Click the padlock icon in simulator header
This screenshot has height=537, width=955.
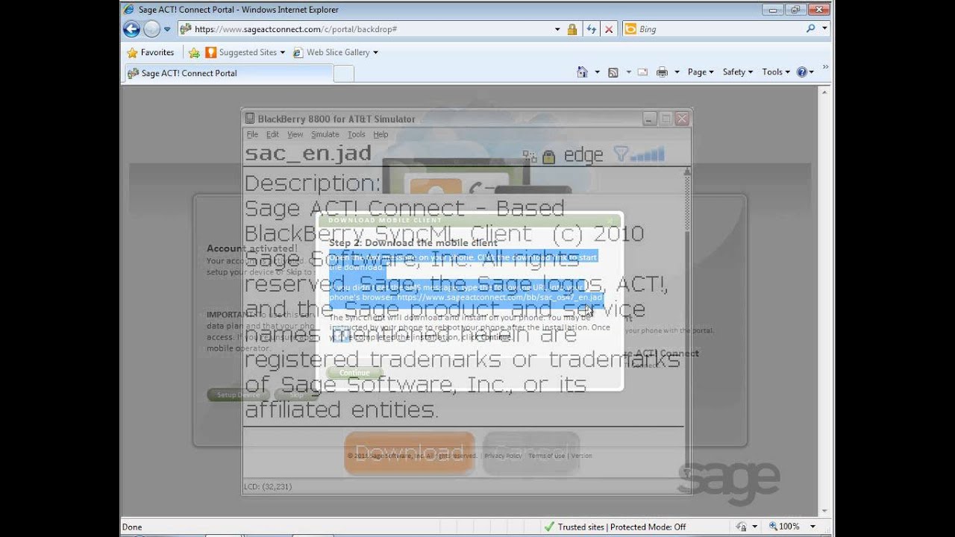tap(548, 156)
